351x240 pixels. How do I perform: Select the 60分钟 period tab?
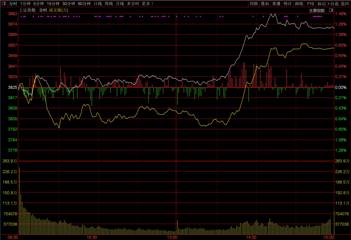[84, 4]
